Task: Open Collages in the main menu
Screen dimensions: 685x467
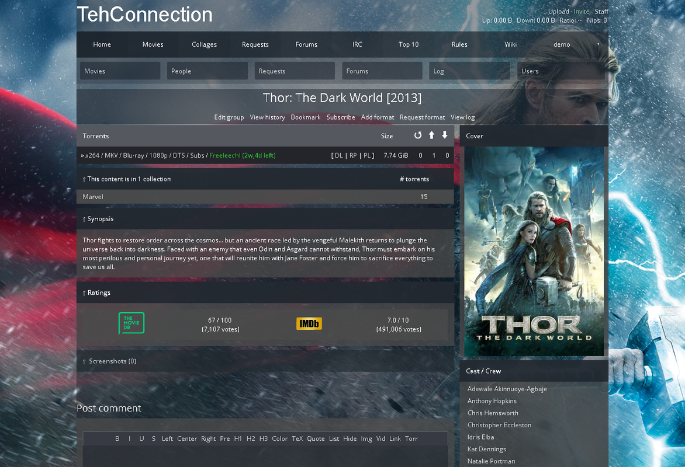Action: (x=204, y=44)
